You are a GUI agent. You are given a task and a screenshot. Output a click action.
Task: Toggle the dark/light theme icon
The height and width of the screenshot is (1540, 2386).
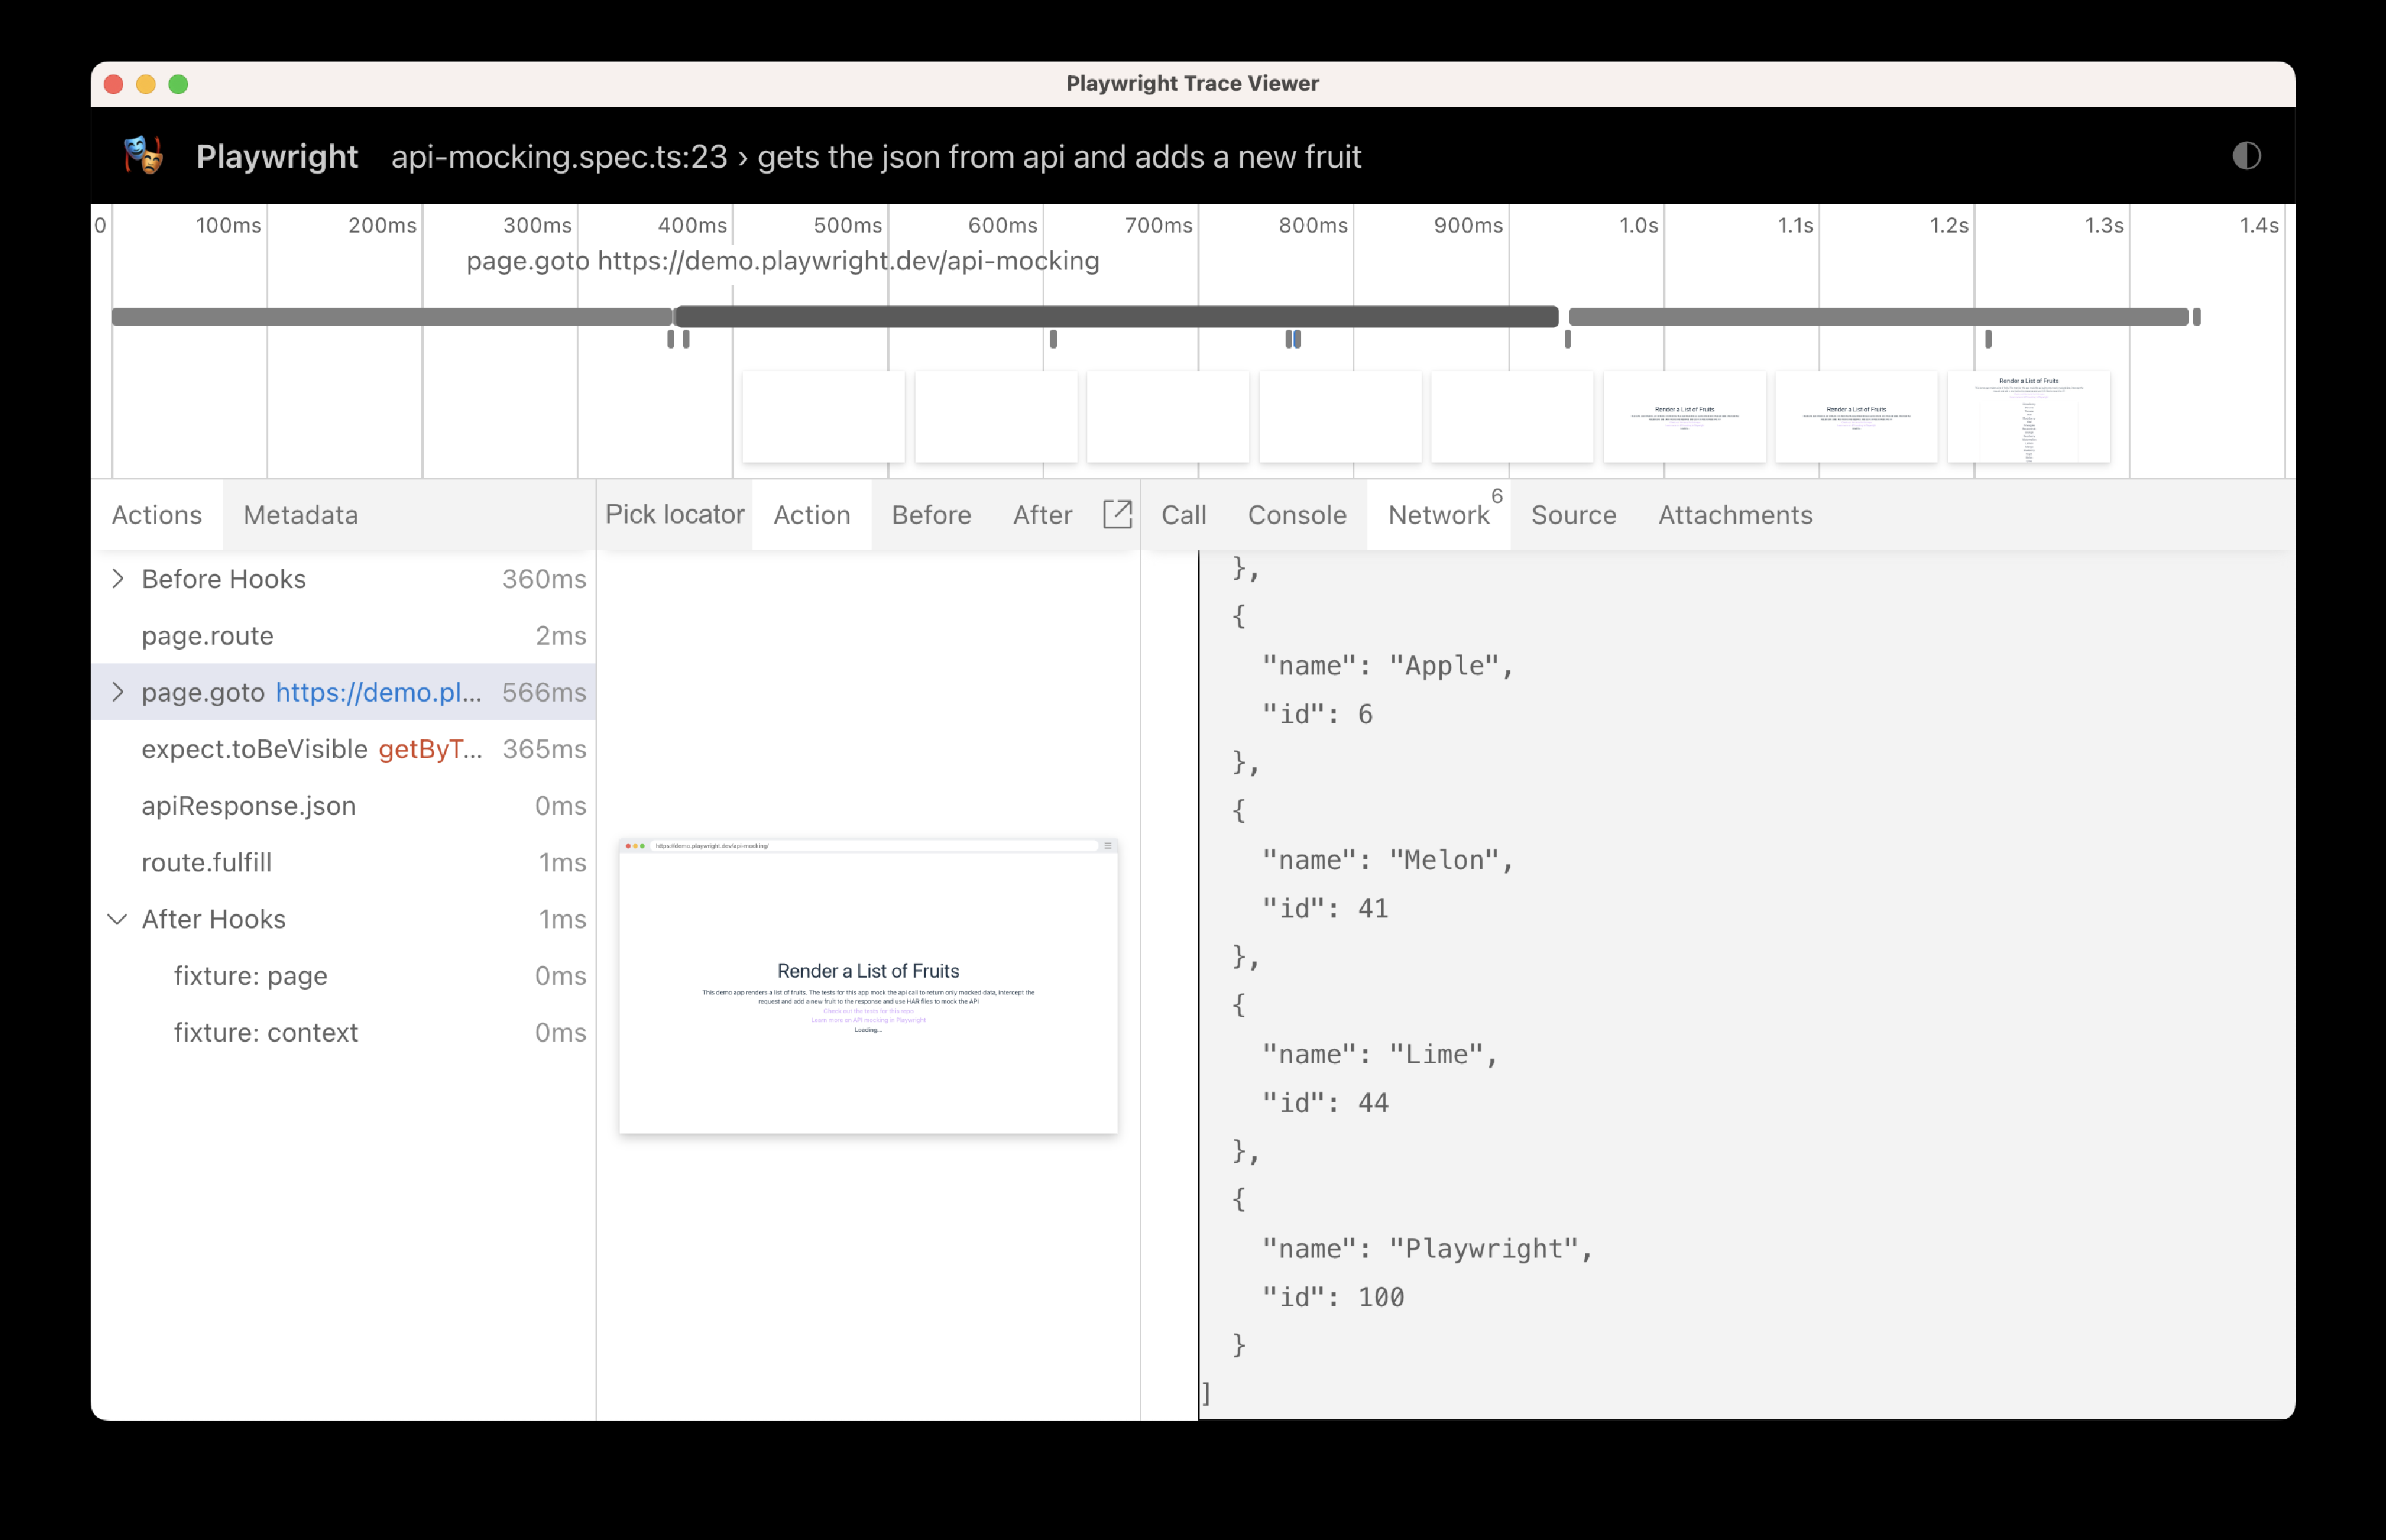point(2246,156)
